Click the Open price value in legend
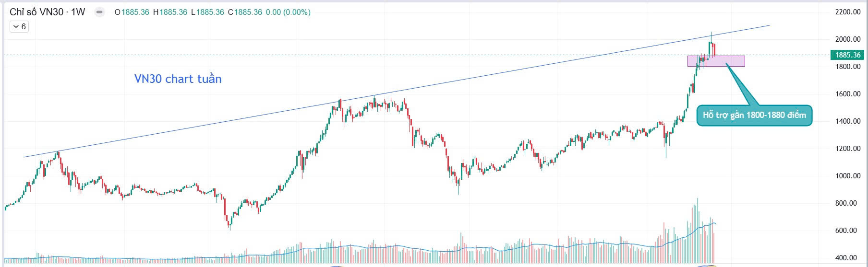 (135, 12)
